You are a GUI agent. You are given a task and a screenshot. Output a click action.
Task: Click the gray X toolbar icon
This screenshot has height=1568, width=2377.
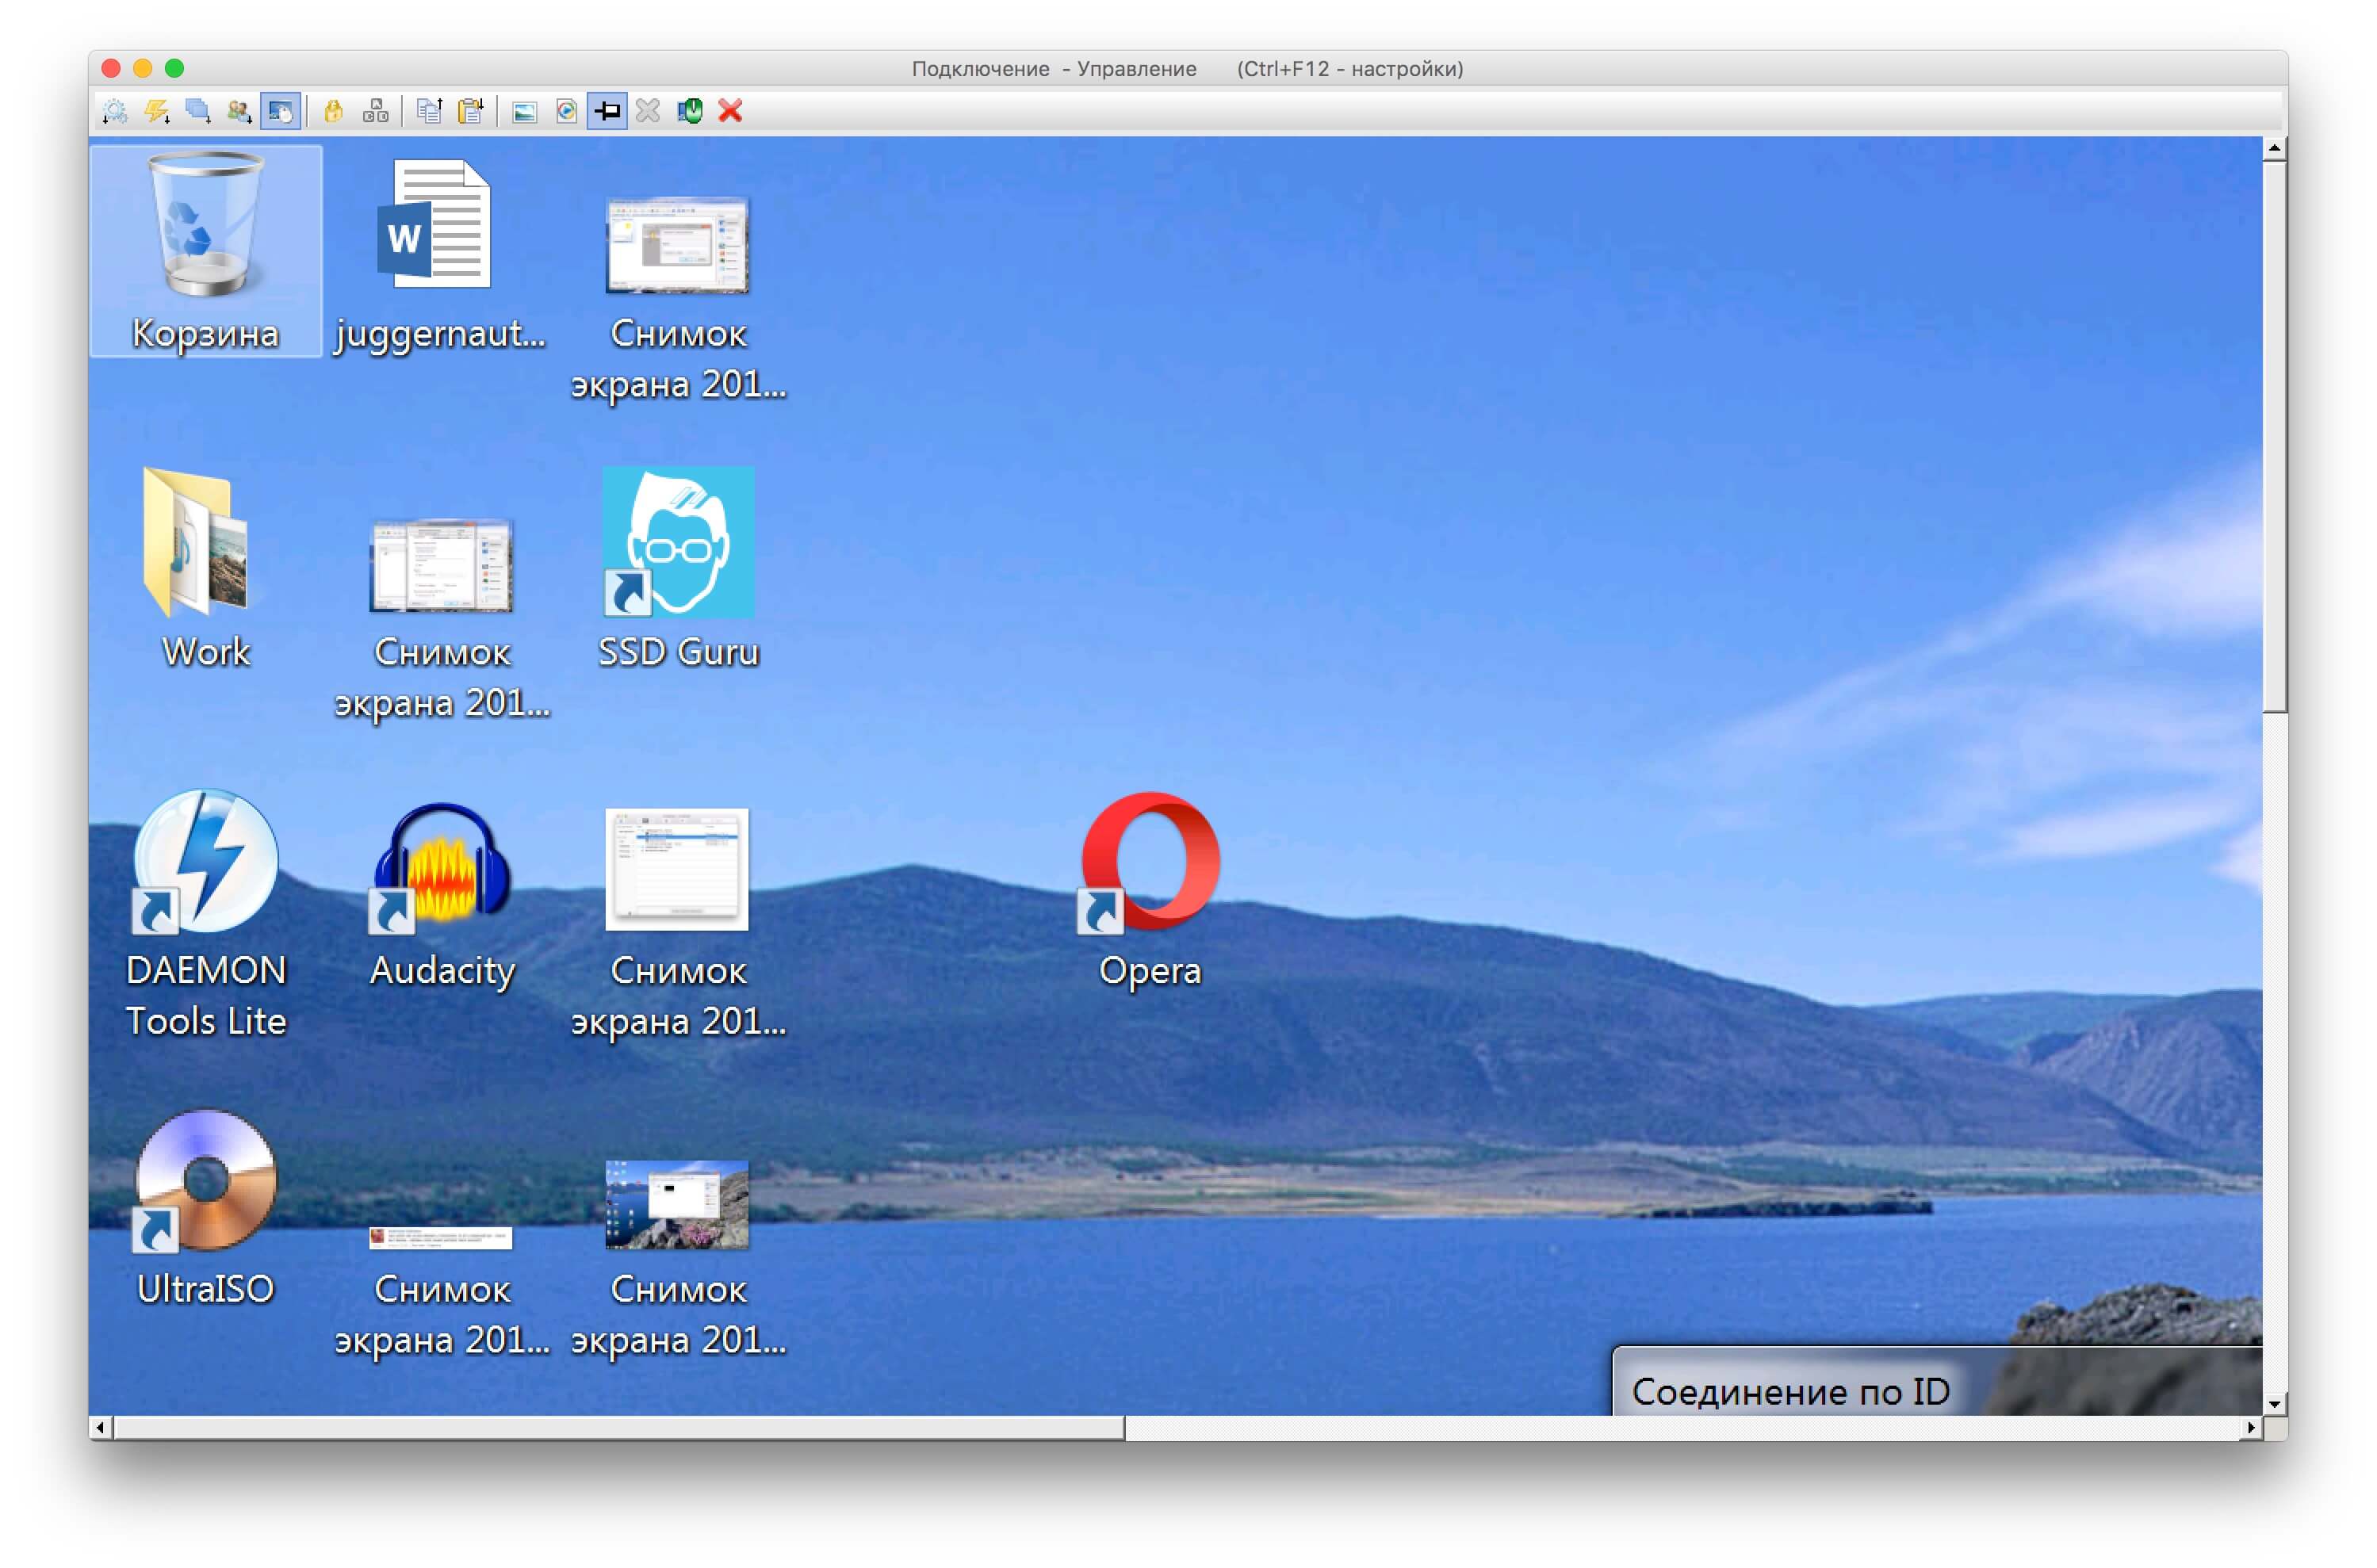(x=648, y=111)
